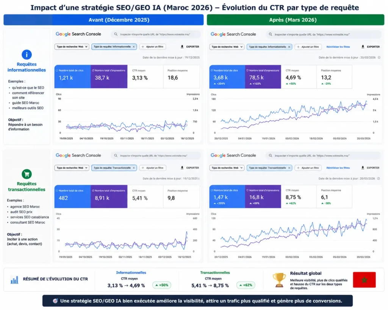388x310 pixels.
Task: Click the Morocco flag image
Action: point(364,280)
